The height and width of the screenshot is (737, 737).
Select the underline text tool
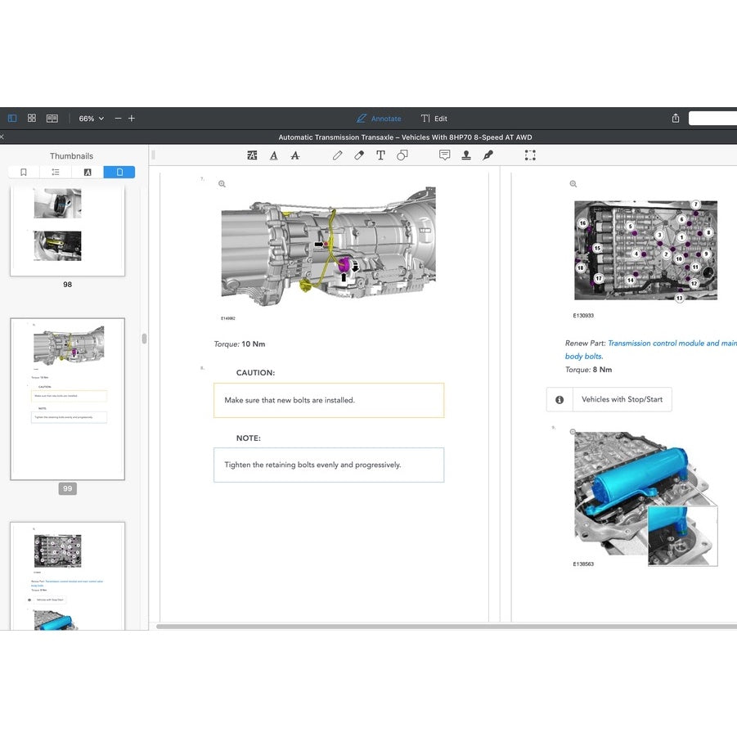[x=273, y=155]
